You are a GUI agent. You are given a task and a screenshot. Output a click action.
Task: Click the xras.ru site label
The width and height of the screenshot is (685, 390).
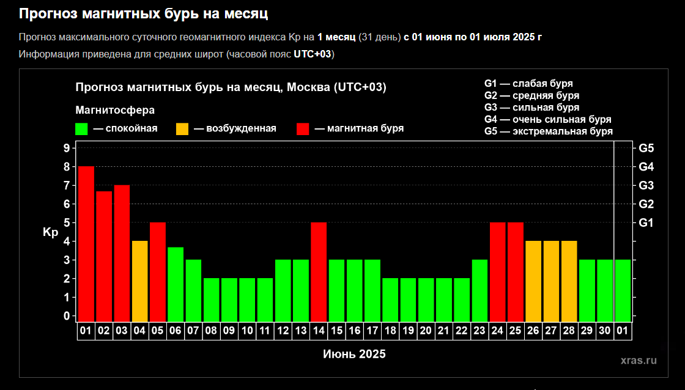(x=639, y=360)
